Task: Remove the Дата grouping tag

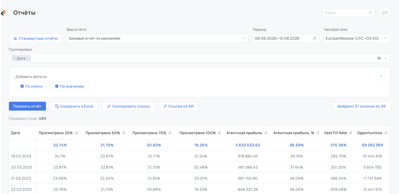Action: click(x=28, y=58)
